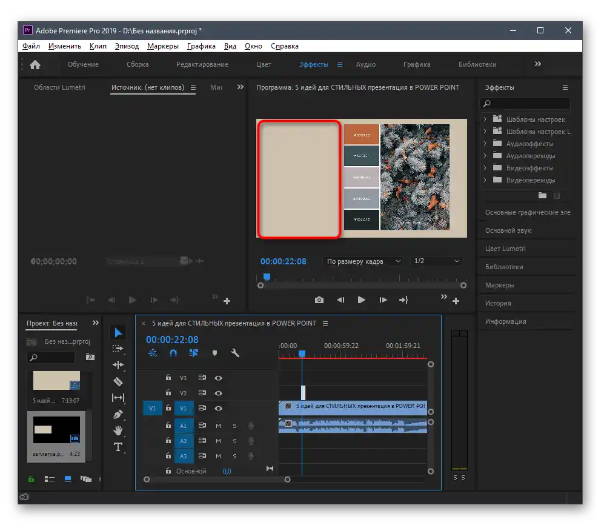Open timeline wrench display settings

(235, 353)
